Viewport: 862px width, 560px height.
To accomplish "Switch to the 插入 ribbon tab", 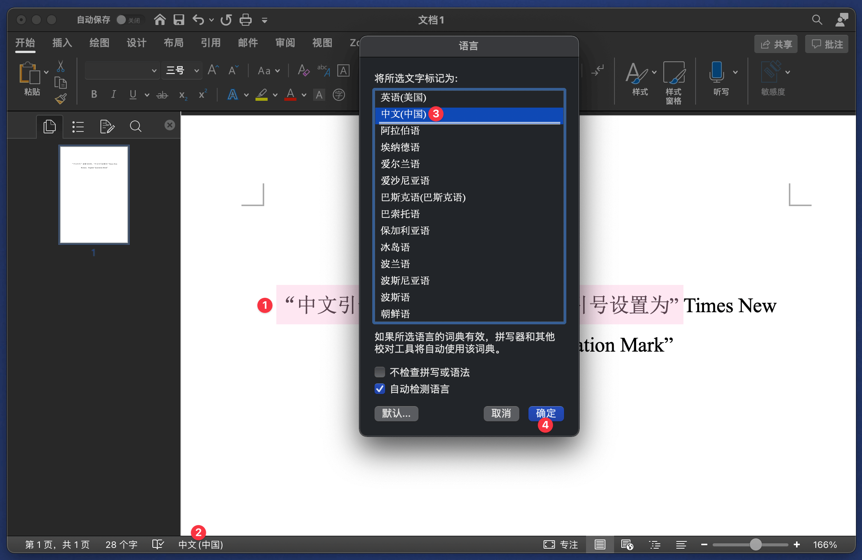I will (62, 43).
